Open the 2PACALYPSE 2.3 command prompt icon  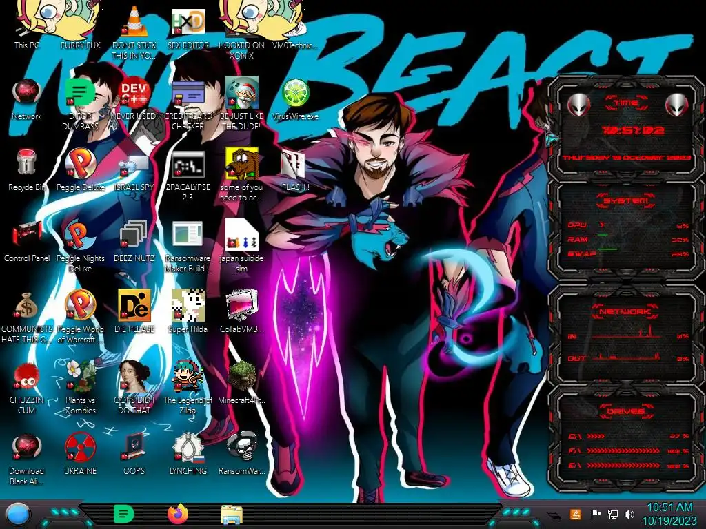(188, 164)
